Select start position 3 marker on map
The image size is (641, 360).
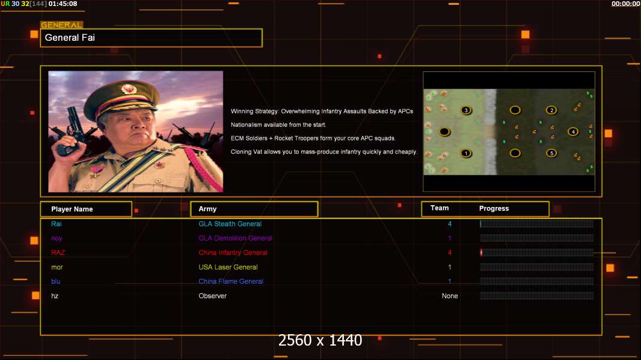[x=465, y=110]
